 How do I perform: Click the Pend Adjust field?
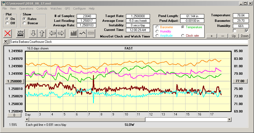[x=192, y=21]
